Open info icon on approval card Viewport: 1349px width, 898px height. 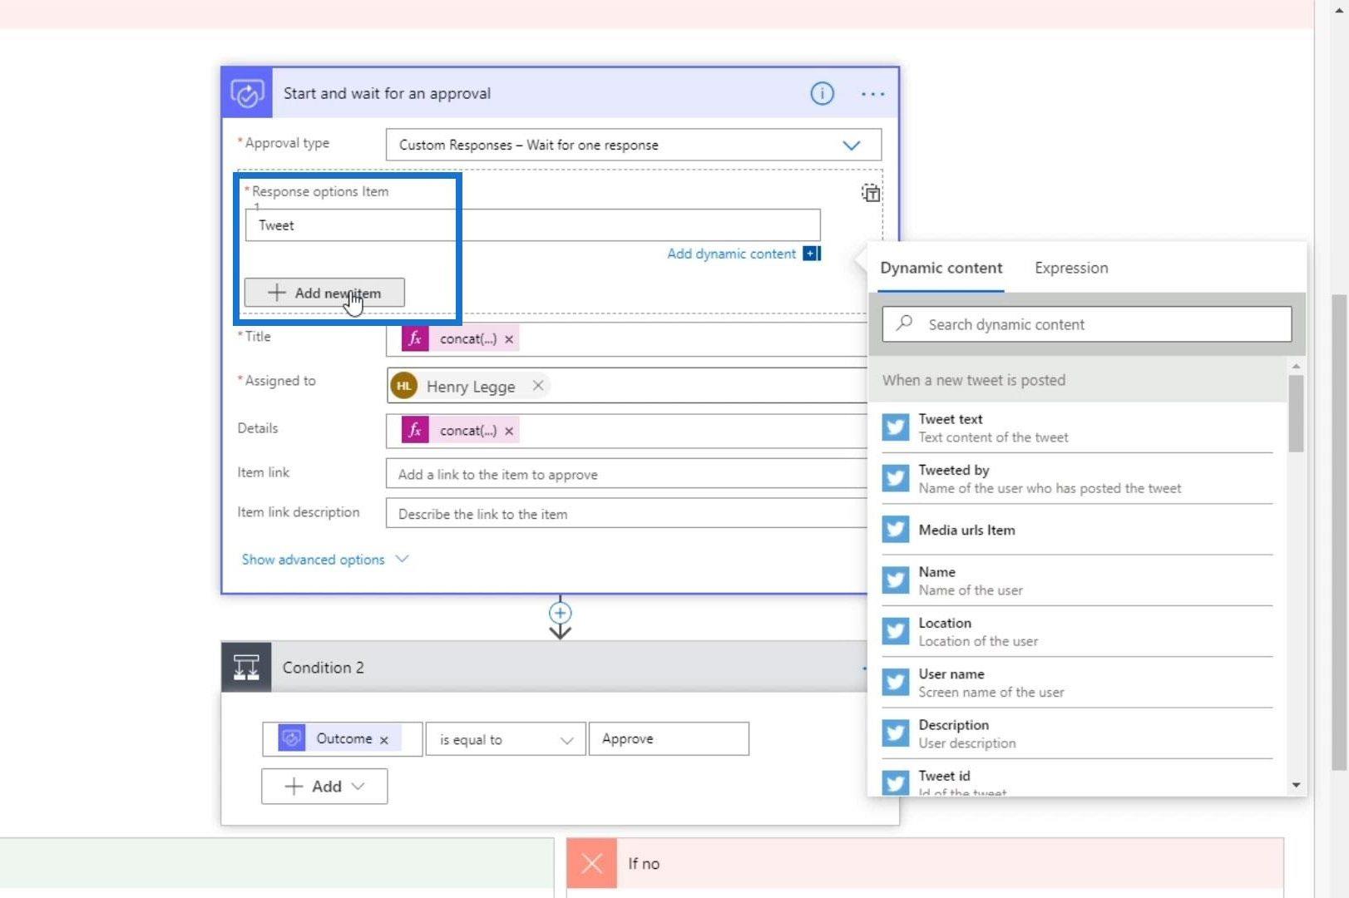click(x=822, y=93)
